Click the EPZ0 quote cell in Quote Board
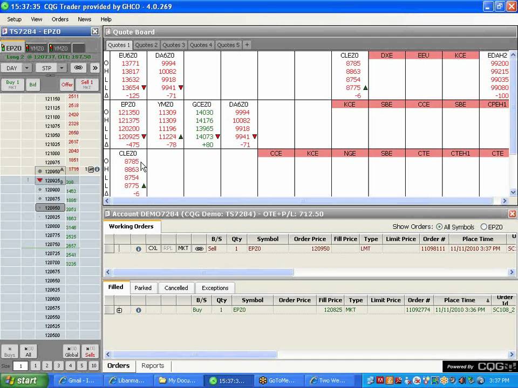Viewport: 518px width, 388px height. 128,124
